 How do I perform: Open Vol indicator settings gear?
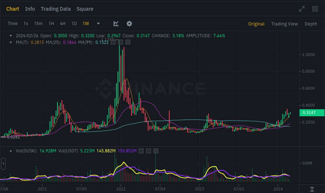click(x=148, y=151)
